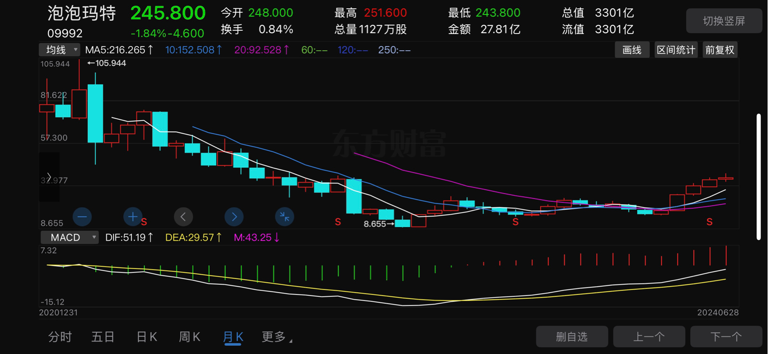Tap the 60:-- moving average label

(314, 50)
